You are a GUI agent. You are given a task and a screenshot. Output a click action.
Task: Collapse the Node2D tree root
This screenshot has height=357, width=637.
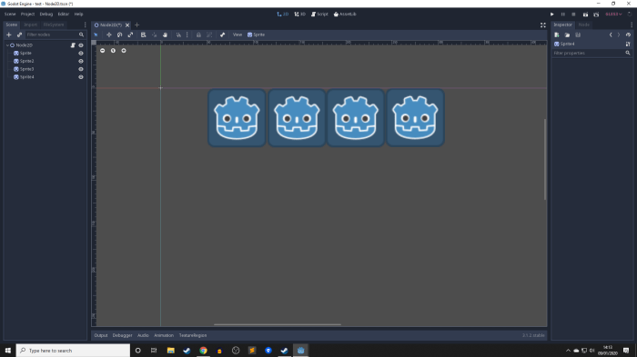pos(7,45)
